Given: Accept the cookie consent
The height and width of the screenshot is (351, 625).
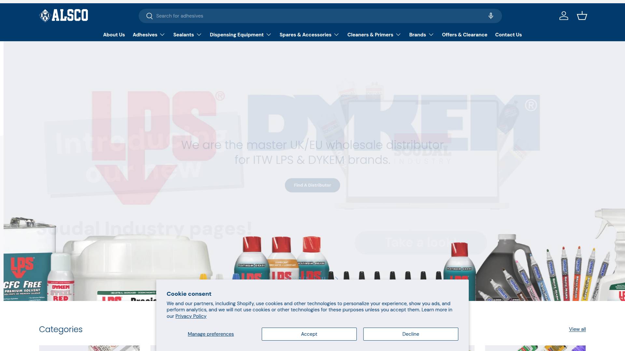Looking at the screenshot, I should (309, 334).
